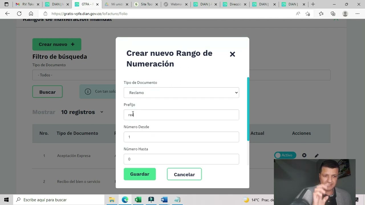Switch to the Mi unidad Drive tab
Image resolution: width=365 pixels, height=205 pixels.
pos(116,4)
